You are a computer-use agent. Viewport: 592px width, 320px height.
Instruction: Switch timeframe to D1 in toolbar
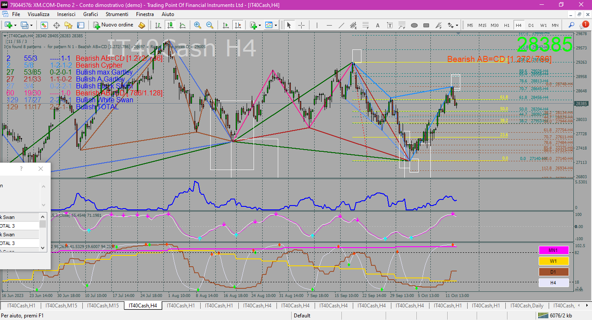531,25
